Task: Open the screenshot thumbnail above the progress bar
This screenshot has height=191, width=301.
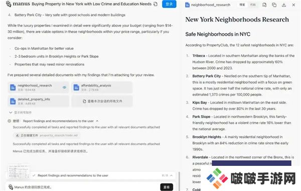Action: point(19,171)
